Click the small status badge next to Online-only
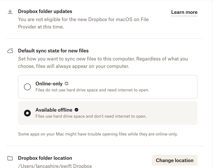This screenshot has height=168, width=213. (x=67, y=83)
